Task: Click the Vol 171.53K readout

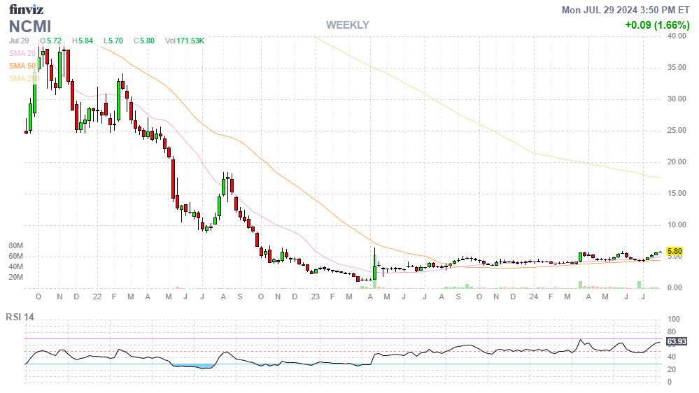Action: tap(185, 41)
